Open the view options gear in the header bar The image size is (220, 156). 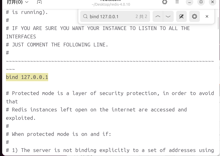pyautogui.click(x=165, y=2)
